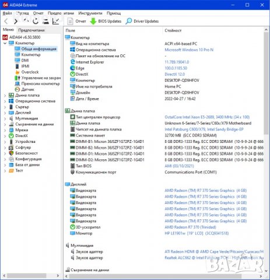Open the 11.789.19041.0 Internet Explorer link
270x280 pixels.
click(177, 62)
